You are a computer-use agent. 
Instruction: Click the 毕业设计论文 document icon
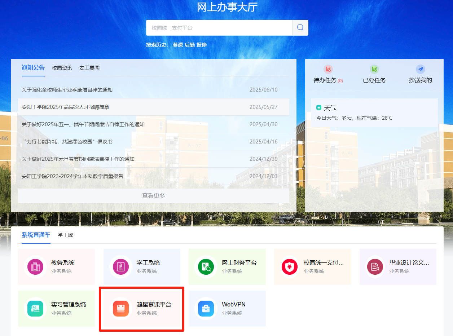(x=375, y=267)
